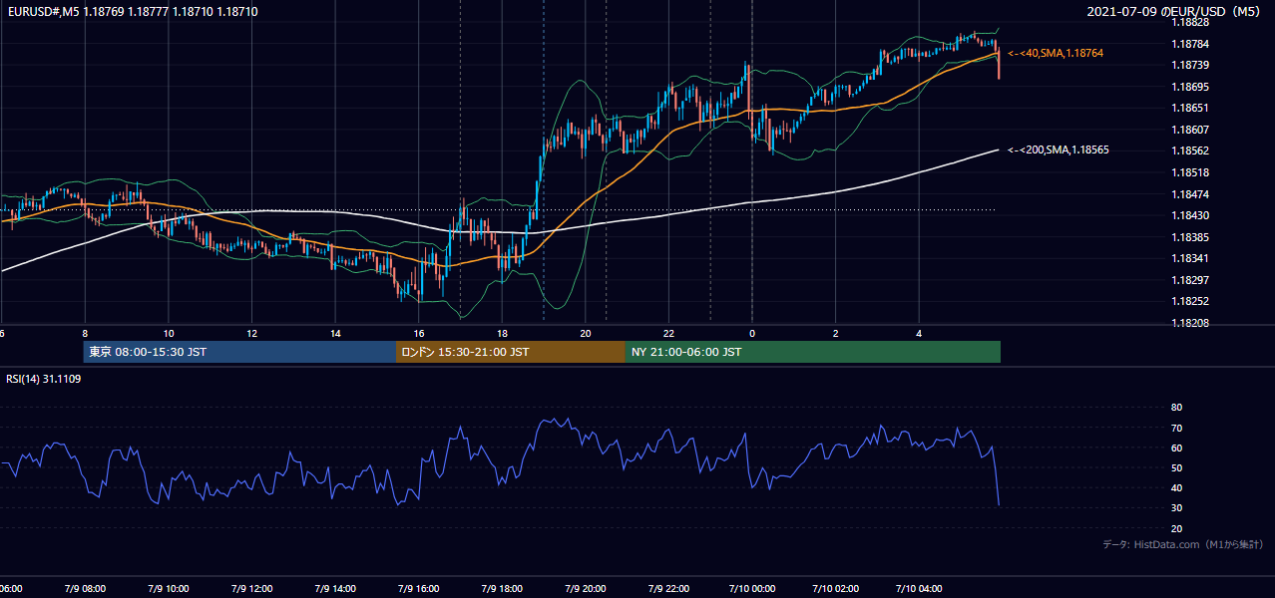Click RSI scale value 80
The width and height of the screenshot is (1275, 598).
[x=1176, y=408]
